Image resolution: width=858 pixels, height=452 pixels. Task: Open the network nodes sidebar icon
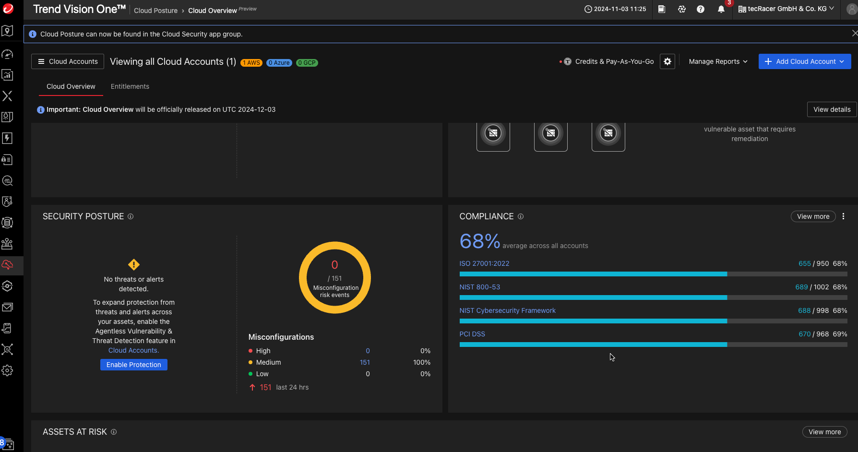[x=7, y=349]
